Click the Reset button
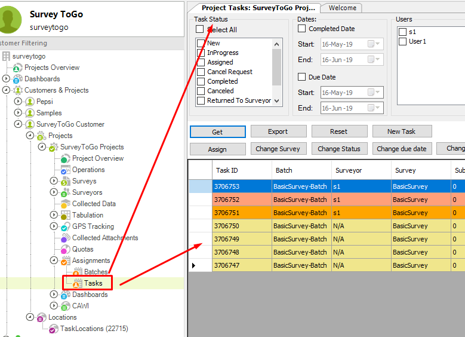Viewport: 465px width, 337px height. 339,131
